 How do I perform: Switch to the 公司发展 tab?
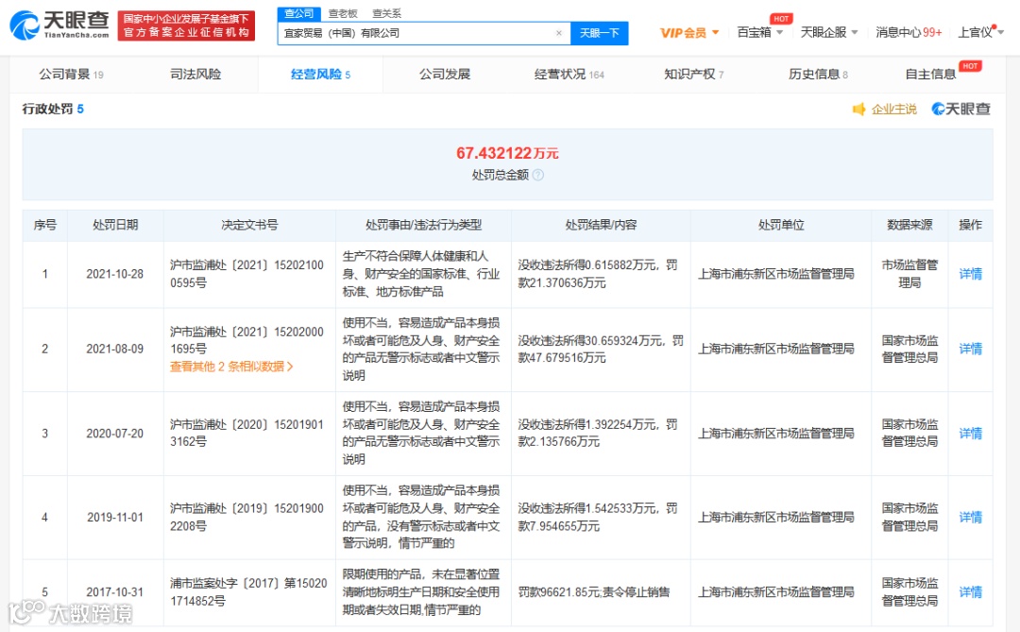pyautogui.click(x=444, y=75)
